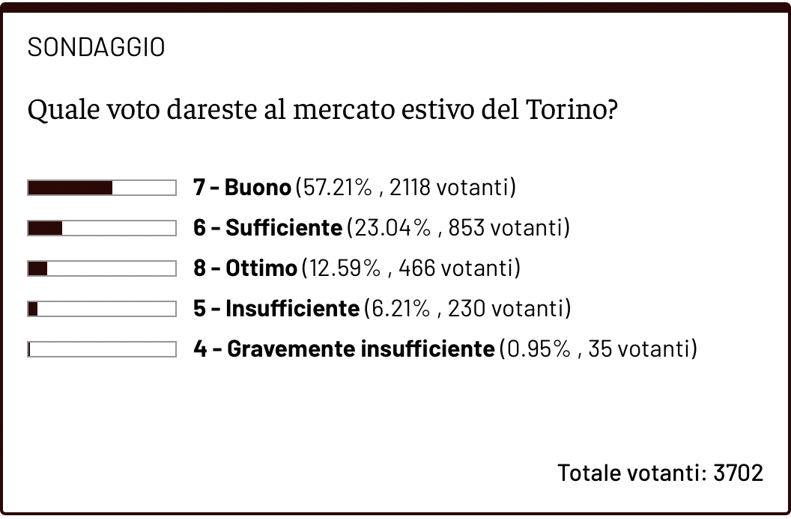Select the '7 - Buono' option label
The image size is (791, 519).
coord(242,187)
